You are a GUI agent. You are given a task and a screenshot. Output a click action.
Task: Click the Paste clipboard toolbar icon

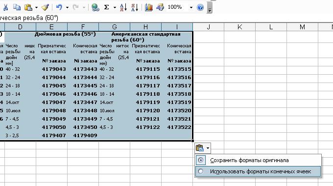coord(28,7)
